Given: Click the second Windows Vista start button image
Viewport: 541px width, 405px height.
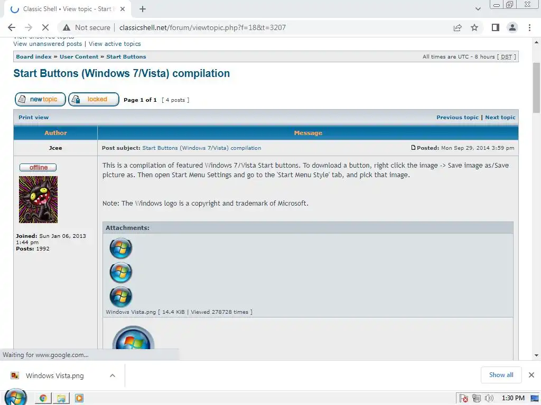Looking at the screenshot, I should point(121,272).
